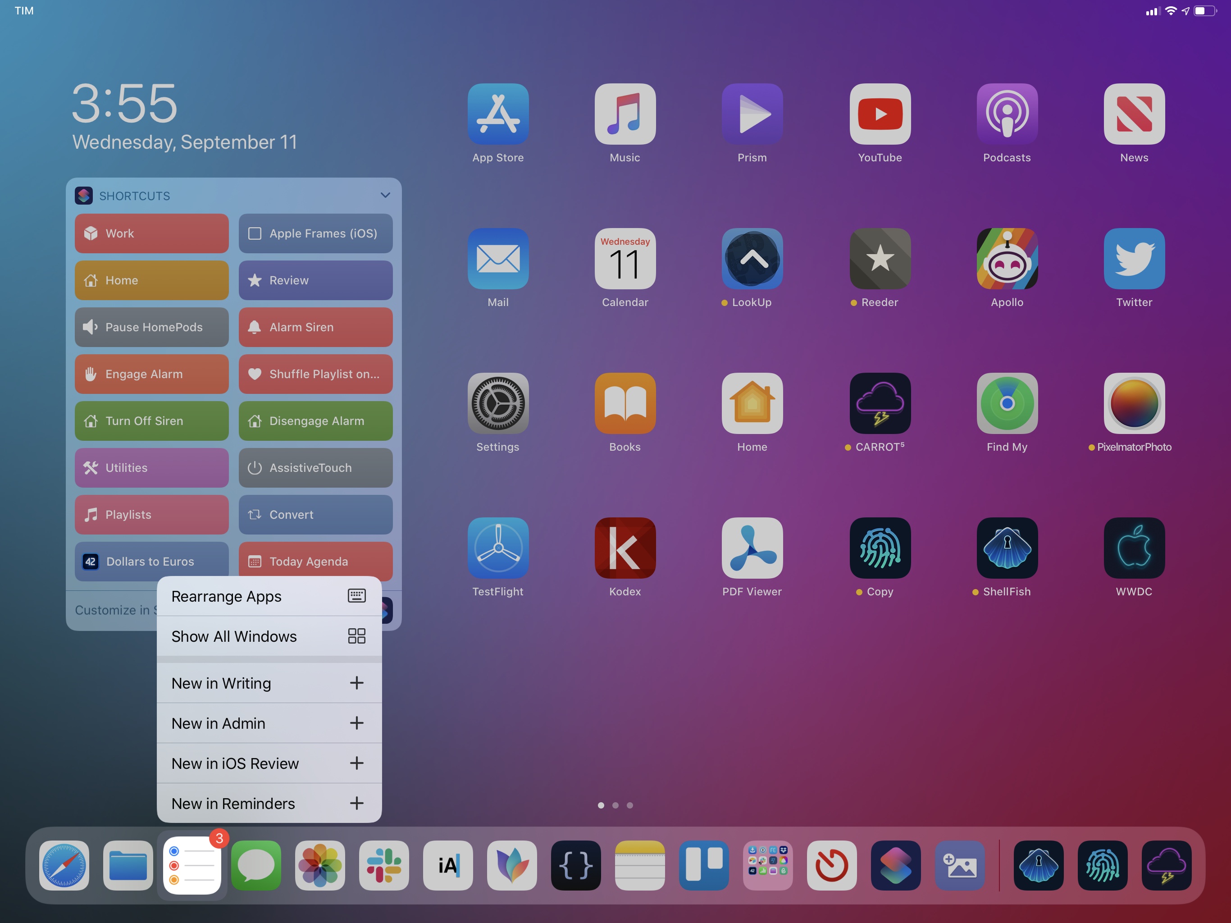Open the PDF Viewer app

tap(752, 548)
